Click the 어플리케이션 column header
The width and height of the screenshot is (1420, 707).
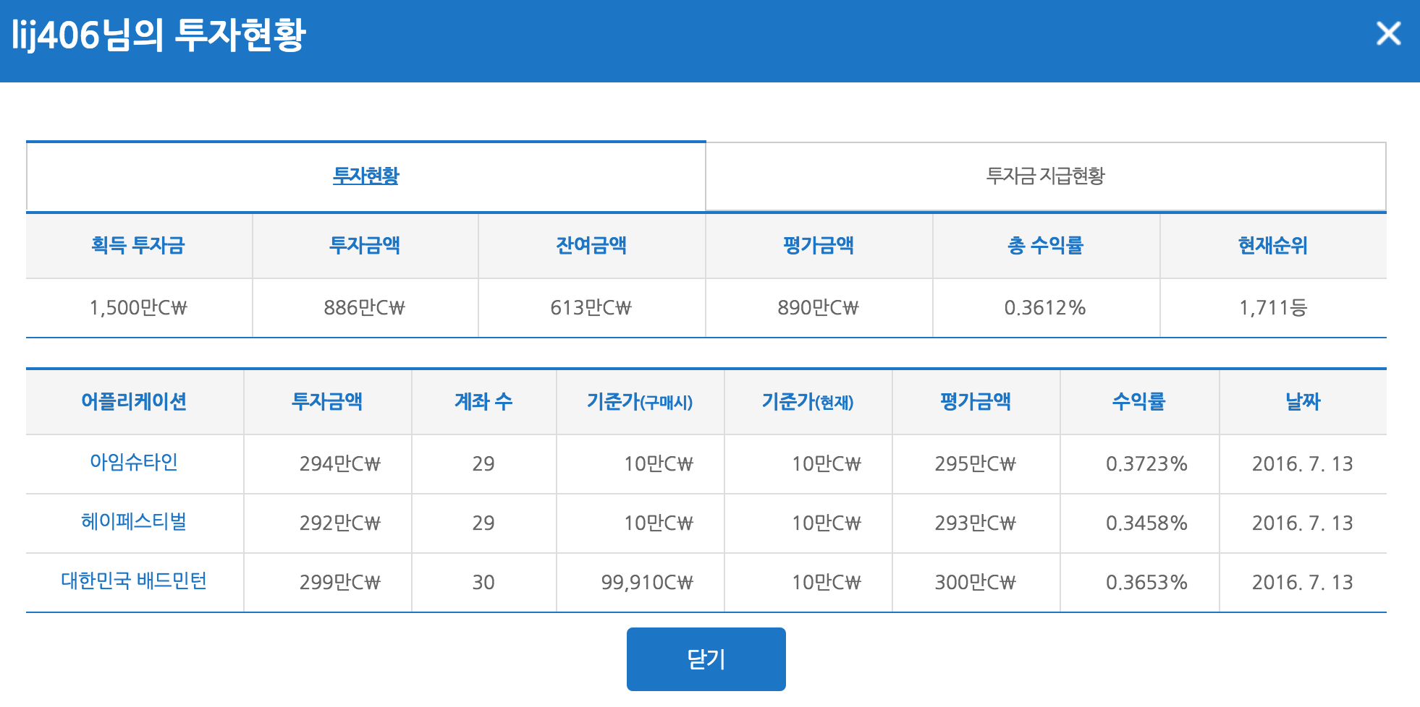pyautogui.click(x=134, y=402)
